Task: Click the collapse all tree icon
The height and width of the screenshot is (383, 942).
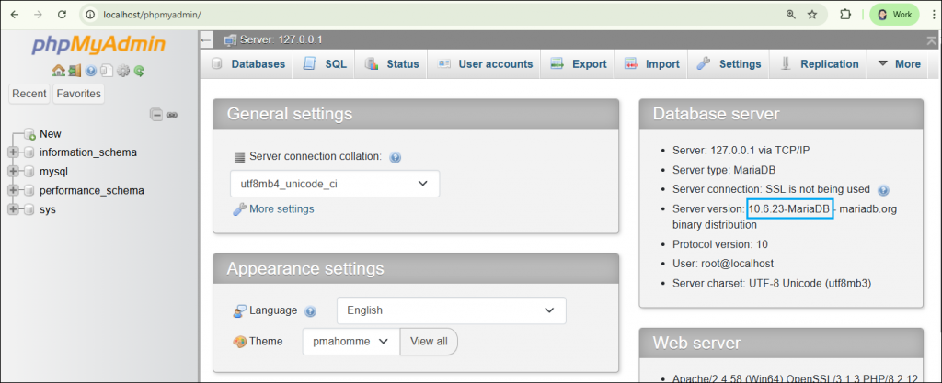Action: click(x=156, y=115)
